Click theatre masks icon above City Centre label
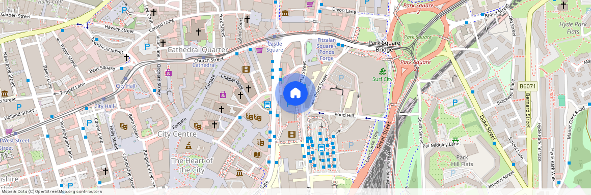591x195 pixels. click(198, 126)
